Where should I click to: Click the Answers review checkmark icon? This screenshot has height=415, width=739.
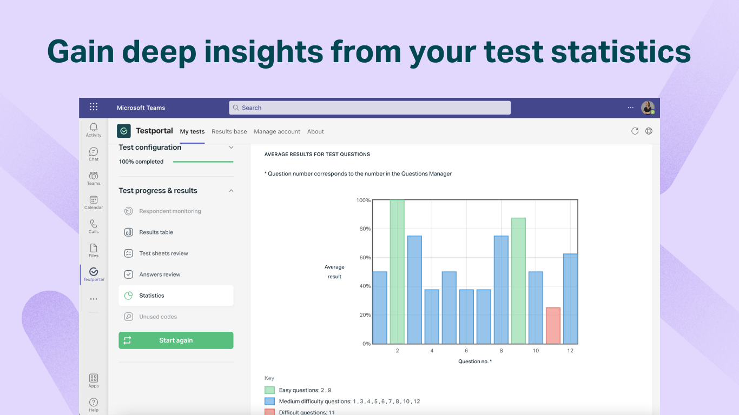129,275
